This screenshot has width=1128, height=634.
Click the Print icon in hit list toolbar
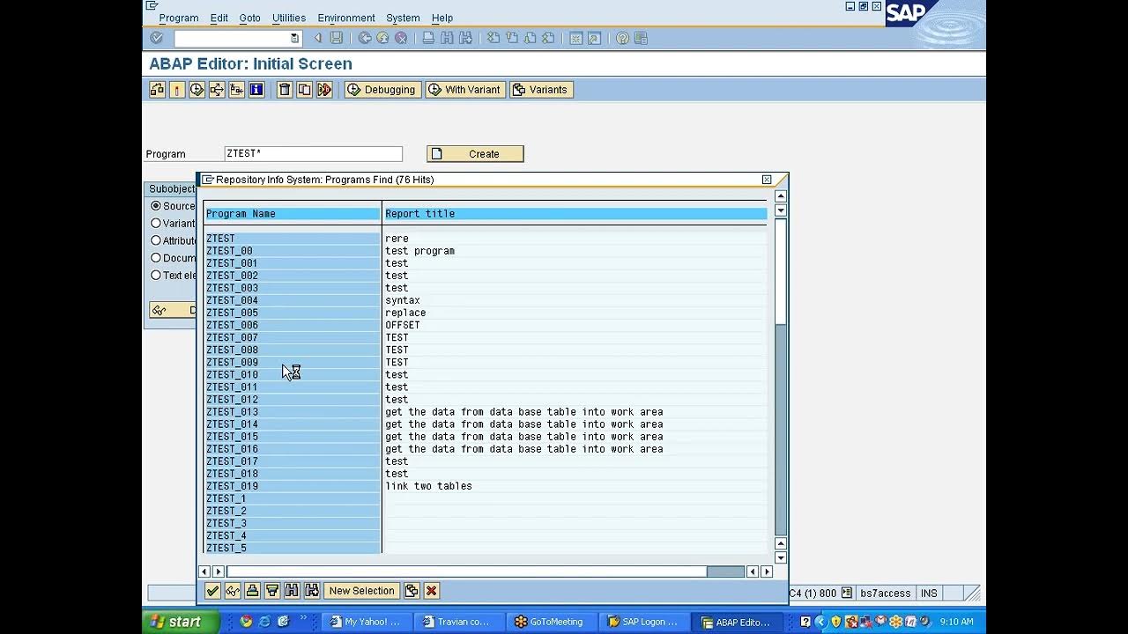pyautogui.click(x=252, y=591)
